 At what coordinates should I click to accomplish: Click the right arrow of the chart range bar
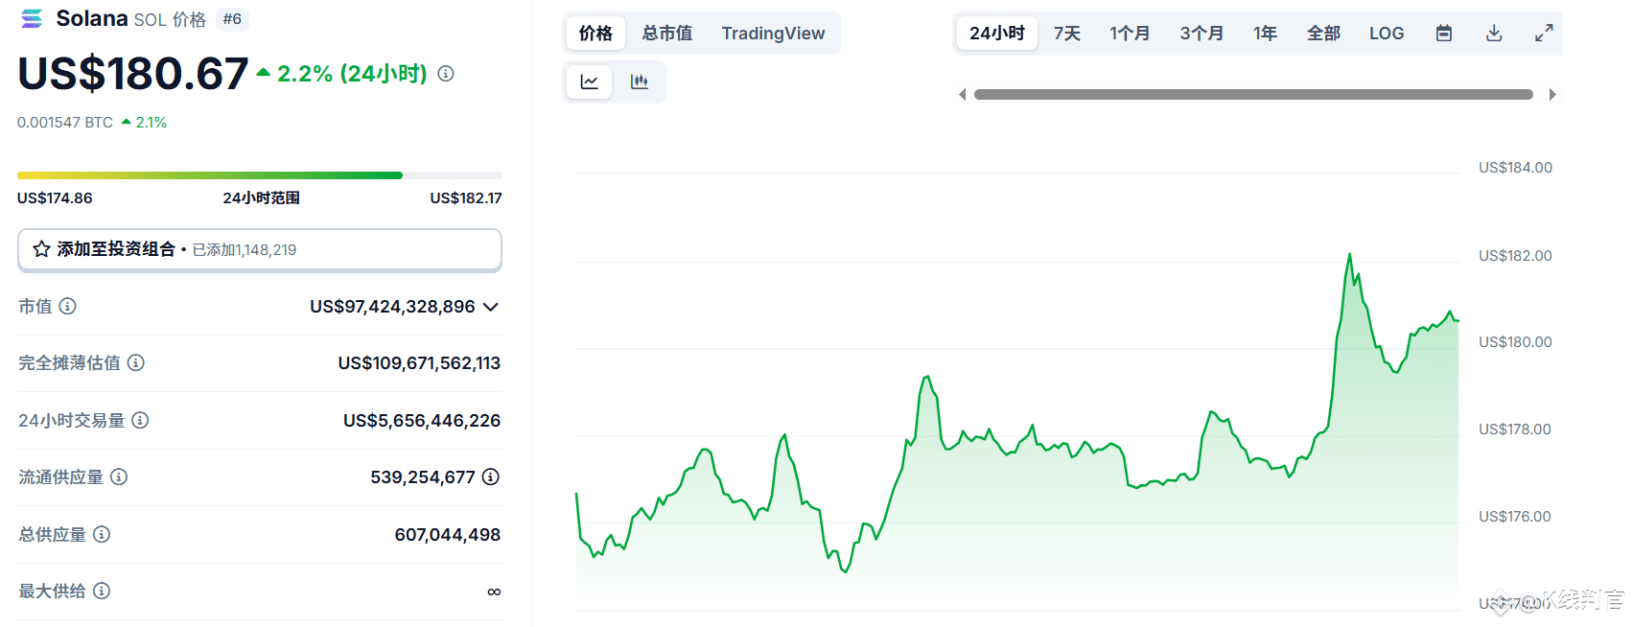1552,94
